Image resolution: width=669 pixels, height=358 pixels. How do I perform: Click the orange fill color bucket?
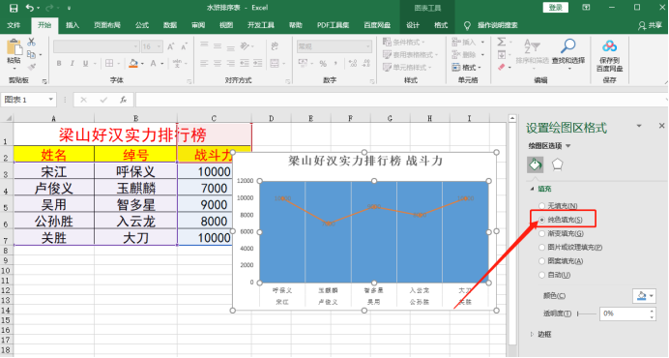(x=133, y=63)
